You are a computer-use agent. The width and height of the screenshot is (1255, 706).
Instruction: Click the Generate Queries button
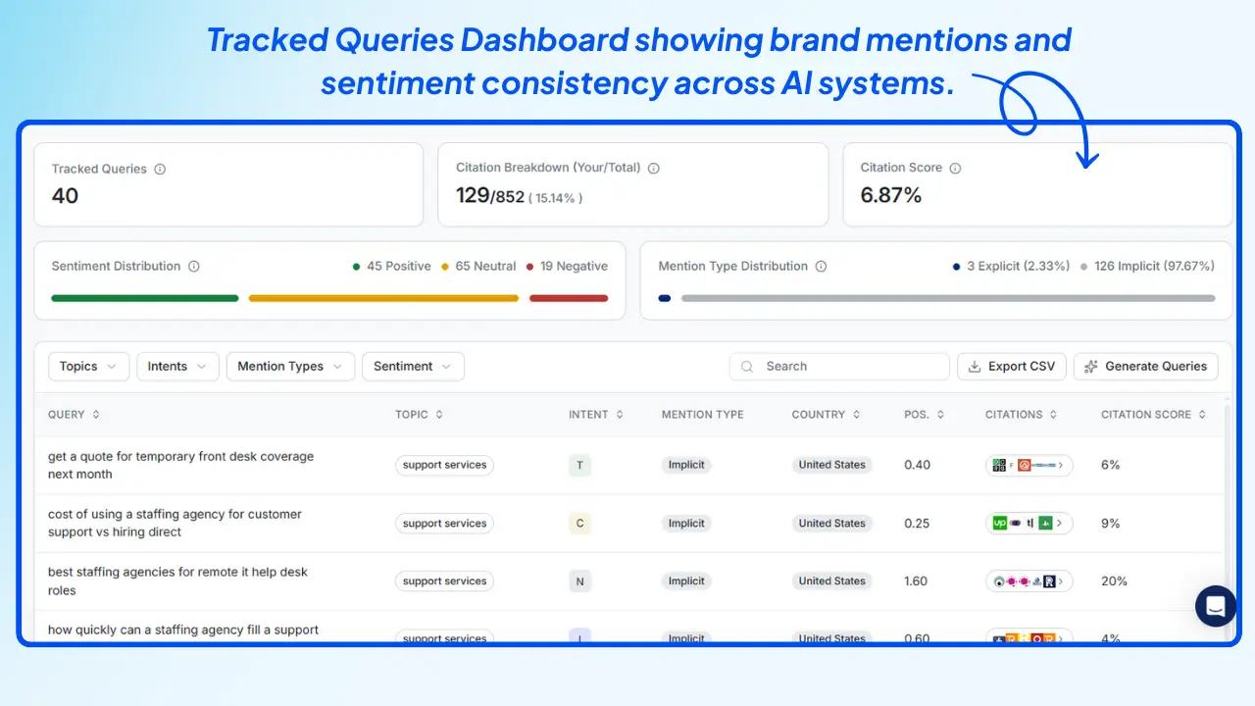[x=1145, y=366]
